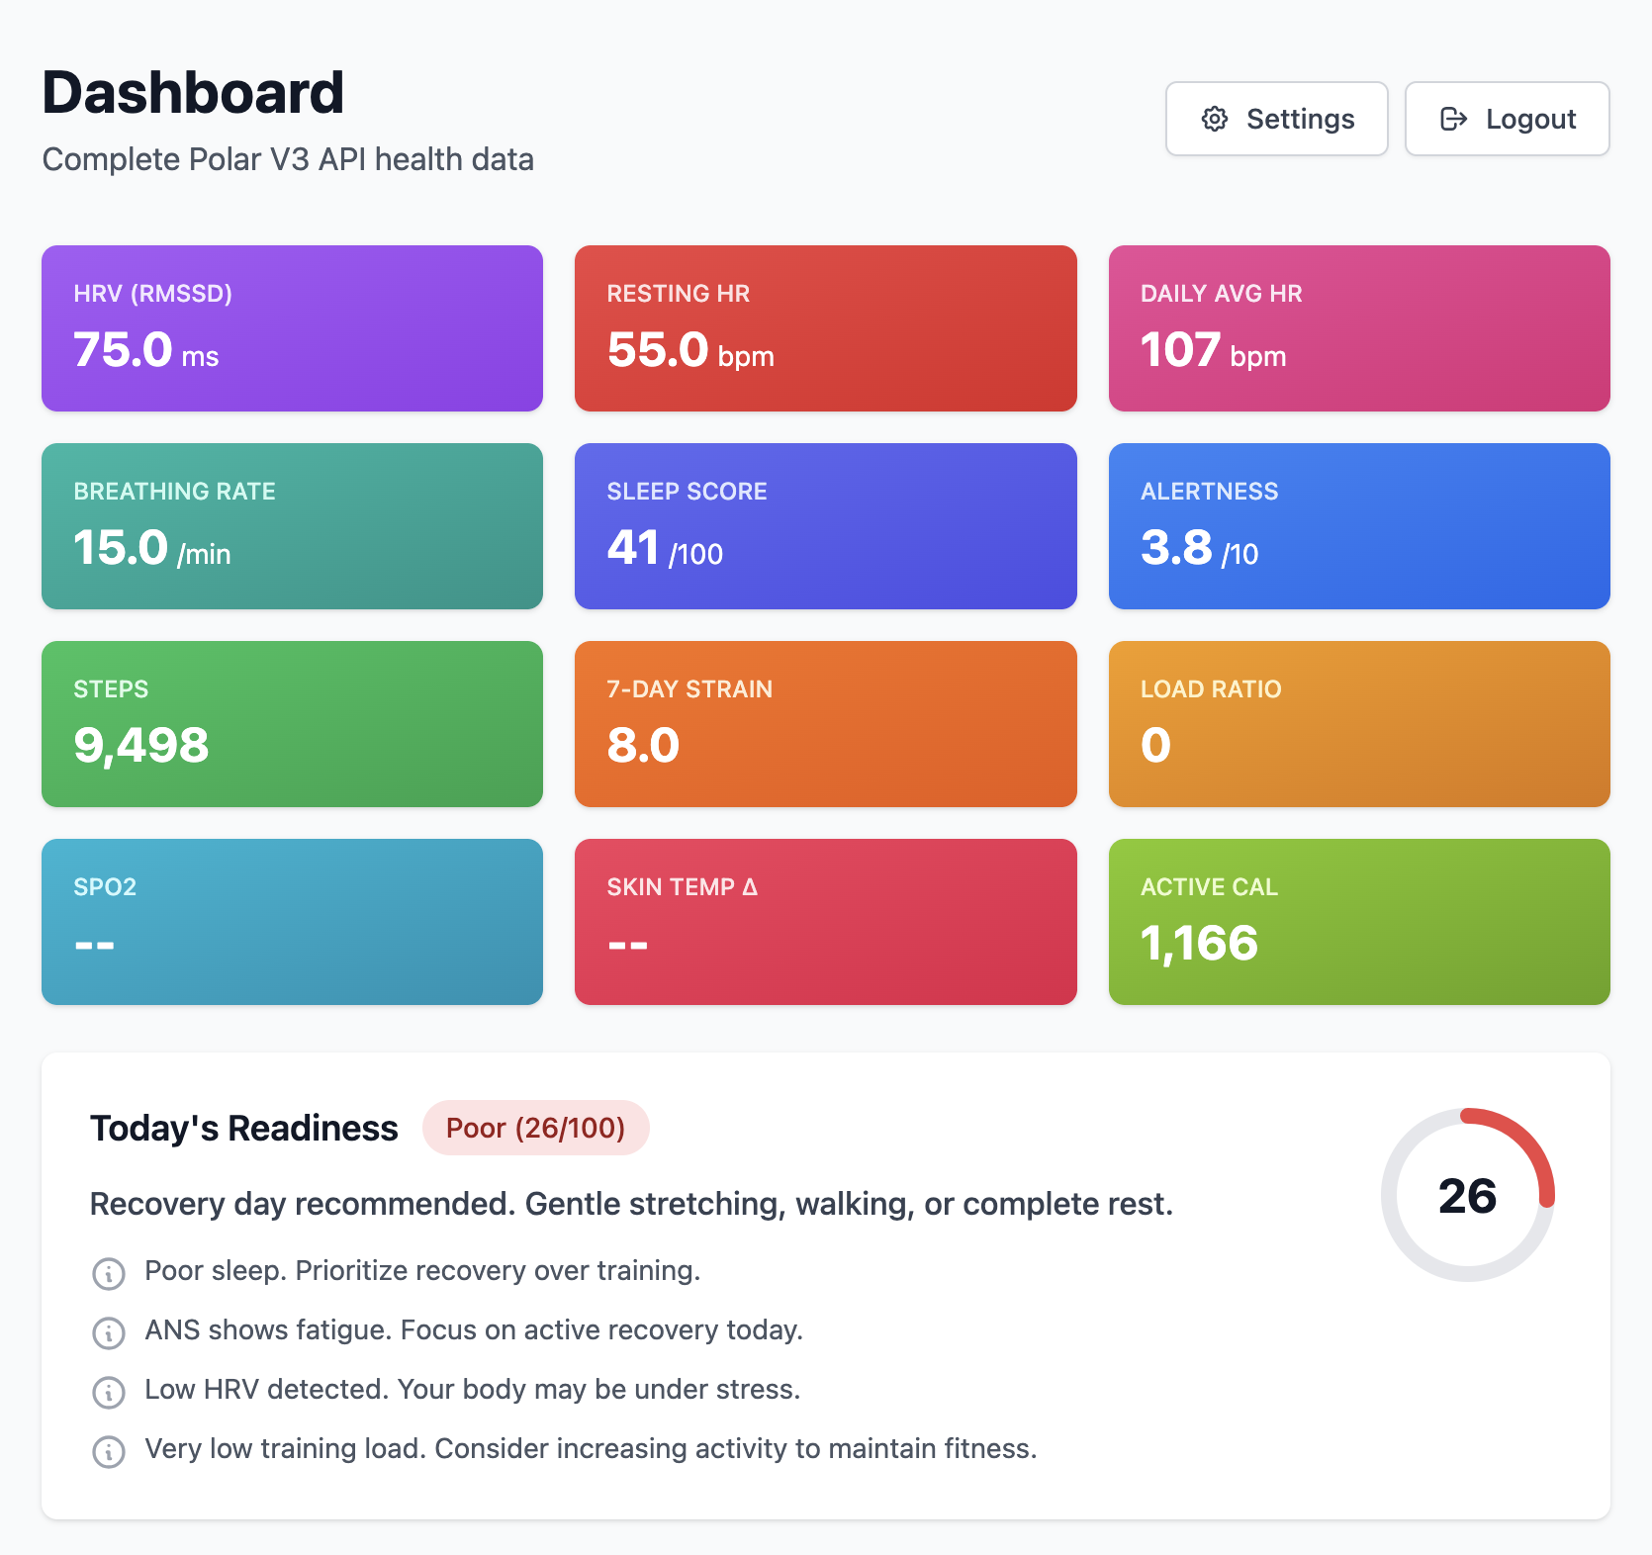Screen dimensions: 1652x1555
Task: View the Sleep Score card
Action: click(825, 526)
